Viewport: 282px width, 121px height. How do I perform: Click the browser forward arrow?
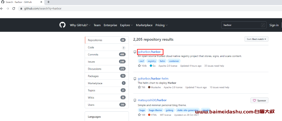[x=8, y=8]
